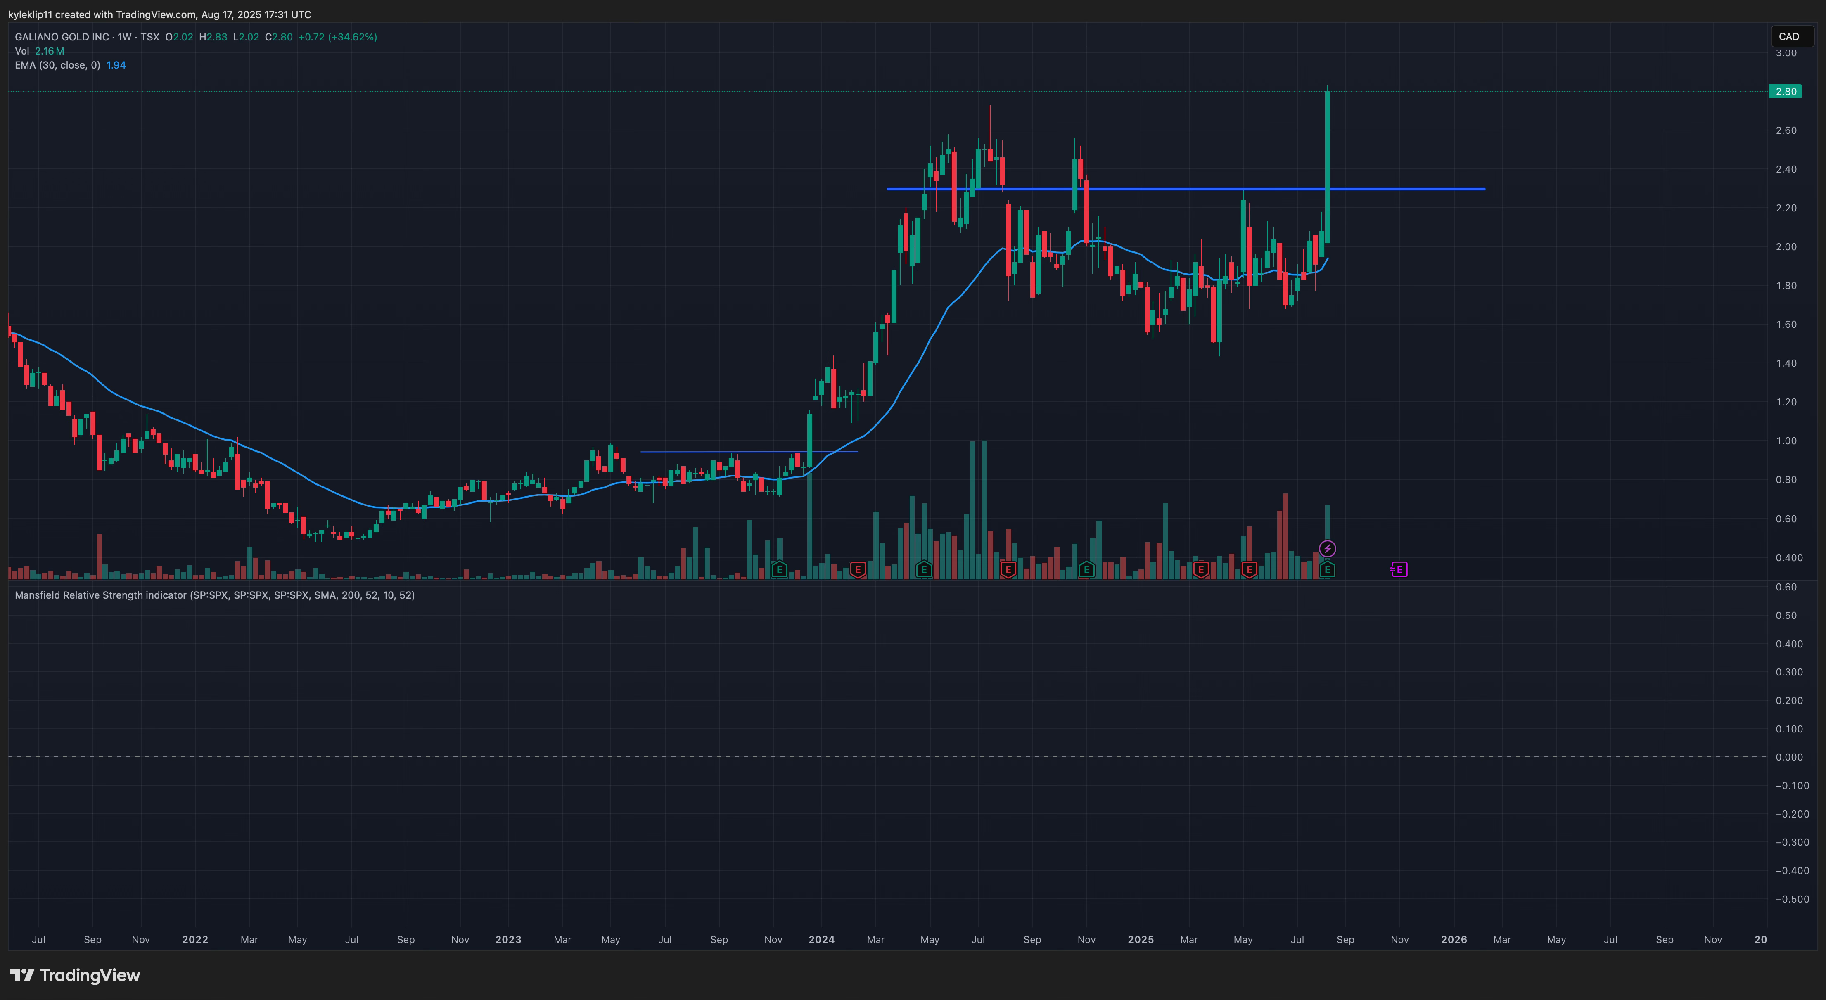Open the latest green earnings marker, August 2025

1327,569
